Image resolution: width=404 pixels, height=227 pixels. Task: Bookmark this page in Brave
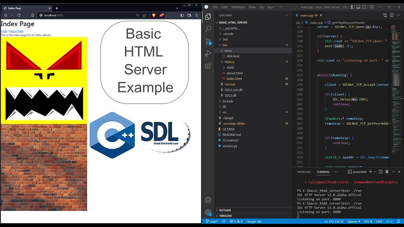[x=33, y=15]
